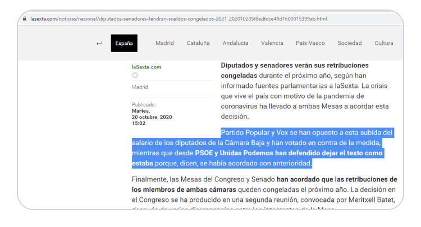421x227 pixels.
Task: Click the bold text 'Diputados y senadores verán sus retribuciones'
Action: coord(295,66)
